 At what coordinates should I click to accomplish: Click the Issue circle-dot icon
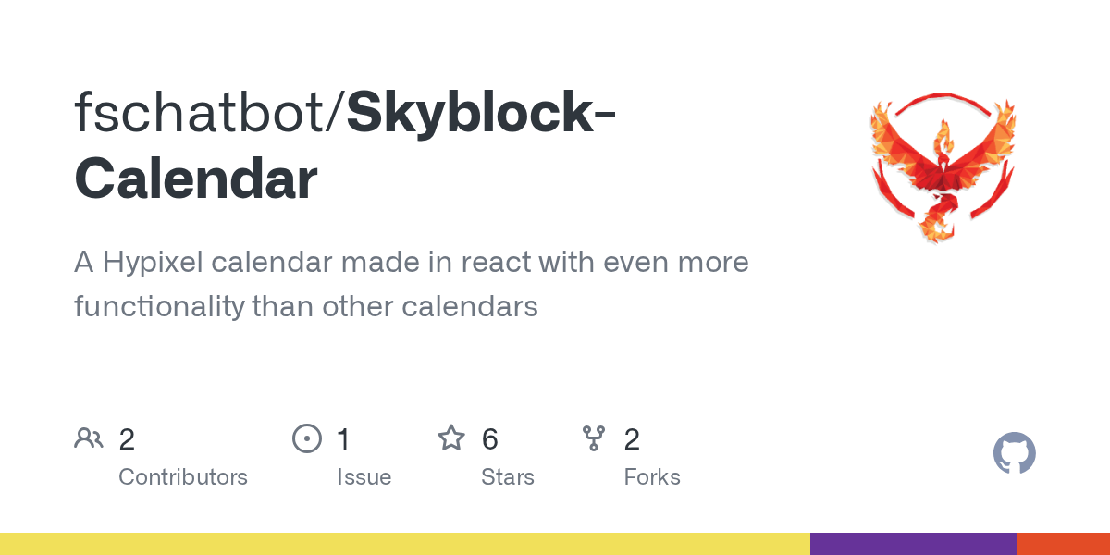pyautogui.click(x=306, y=438)
